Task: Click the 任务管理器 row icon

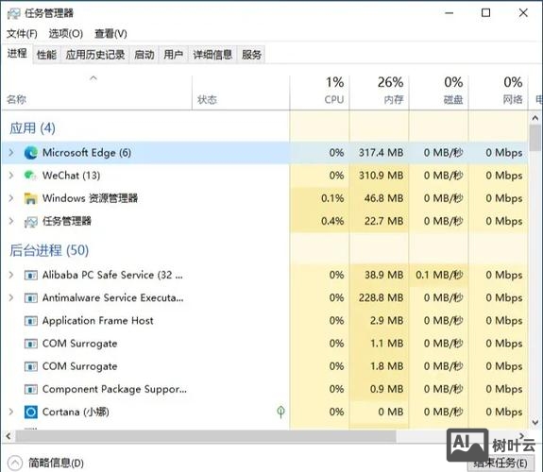Action: 31,222
